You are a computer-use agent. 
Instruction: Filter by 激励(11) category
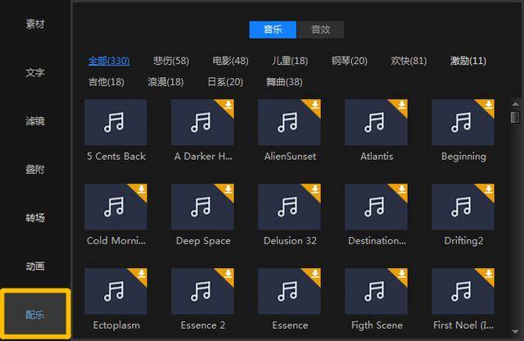(x=468, y=61)
